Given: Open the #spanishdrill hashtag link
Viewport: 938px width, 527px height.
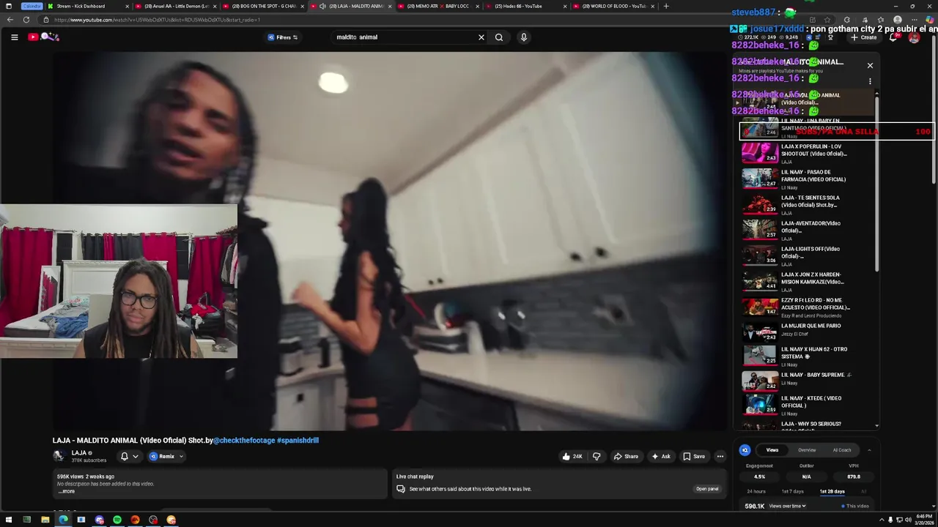Looking at the screenshot, I should point(298,441).
